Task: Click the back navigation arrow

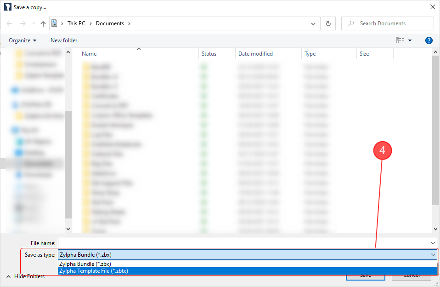Action: coord(9,23)
